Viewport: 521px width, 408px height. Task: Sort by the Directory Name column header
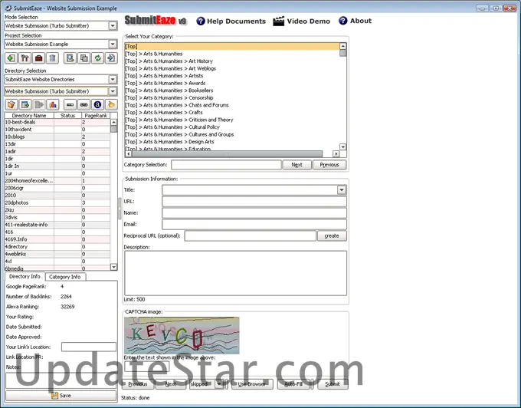pyautogui.click(x=29, y=115)
